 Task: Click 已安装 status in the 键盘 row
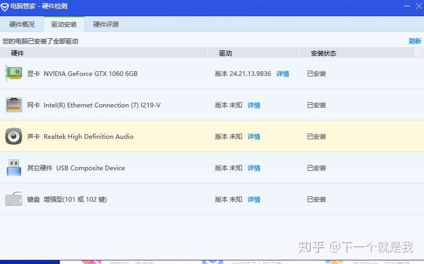316,199
